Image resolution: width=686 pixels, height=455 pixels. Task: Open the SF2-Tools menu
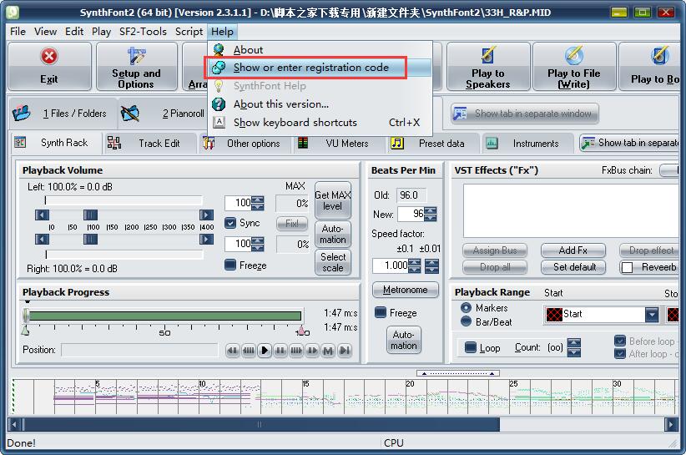(x=143, y=32)
